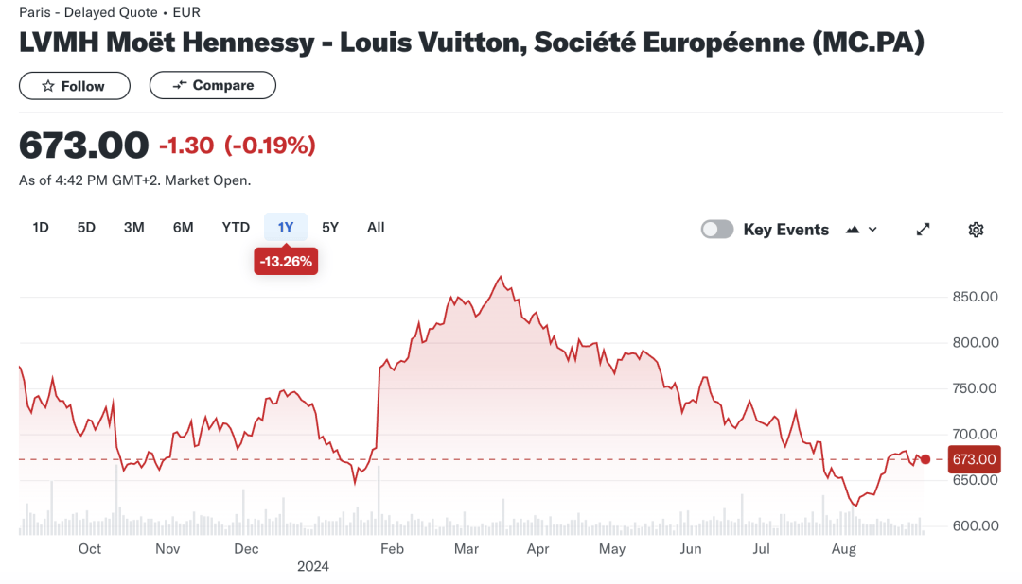The image size is (1022, 584).
Task: Click the Follow button
Action: (x=74, y=85)
